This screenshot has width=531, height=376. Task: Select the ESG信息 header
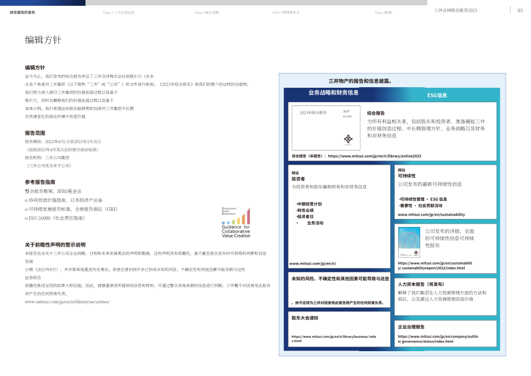[x=437, y=95]
